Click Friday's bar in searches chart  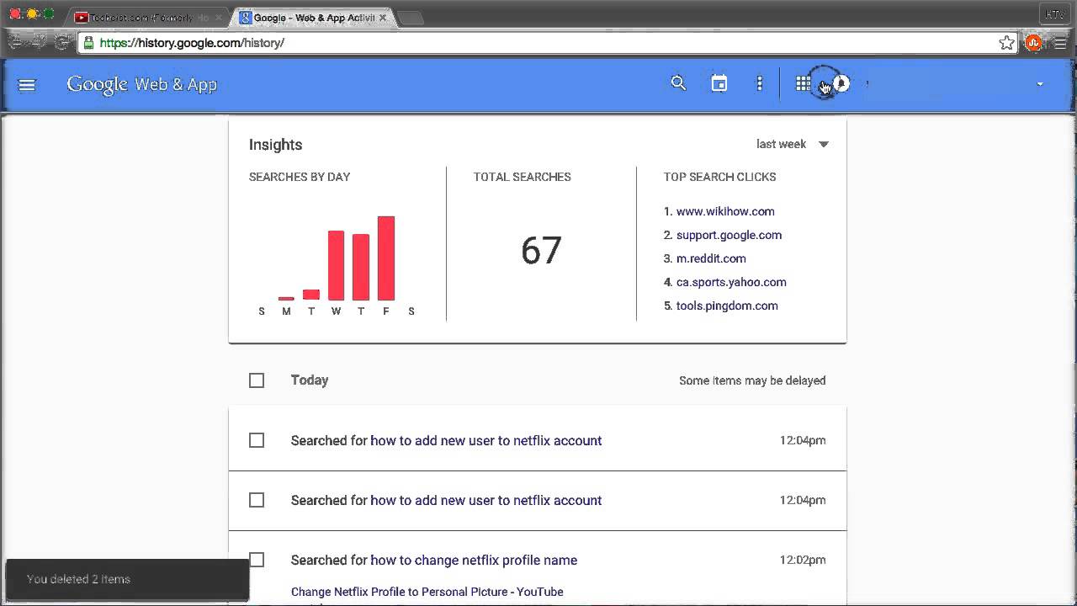coord(386,257)
